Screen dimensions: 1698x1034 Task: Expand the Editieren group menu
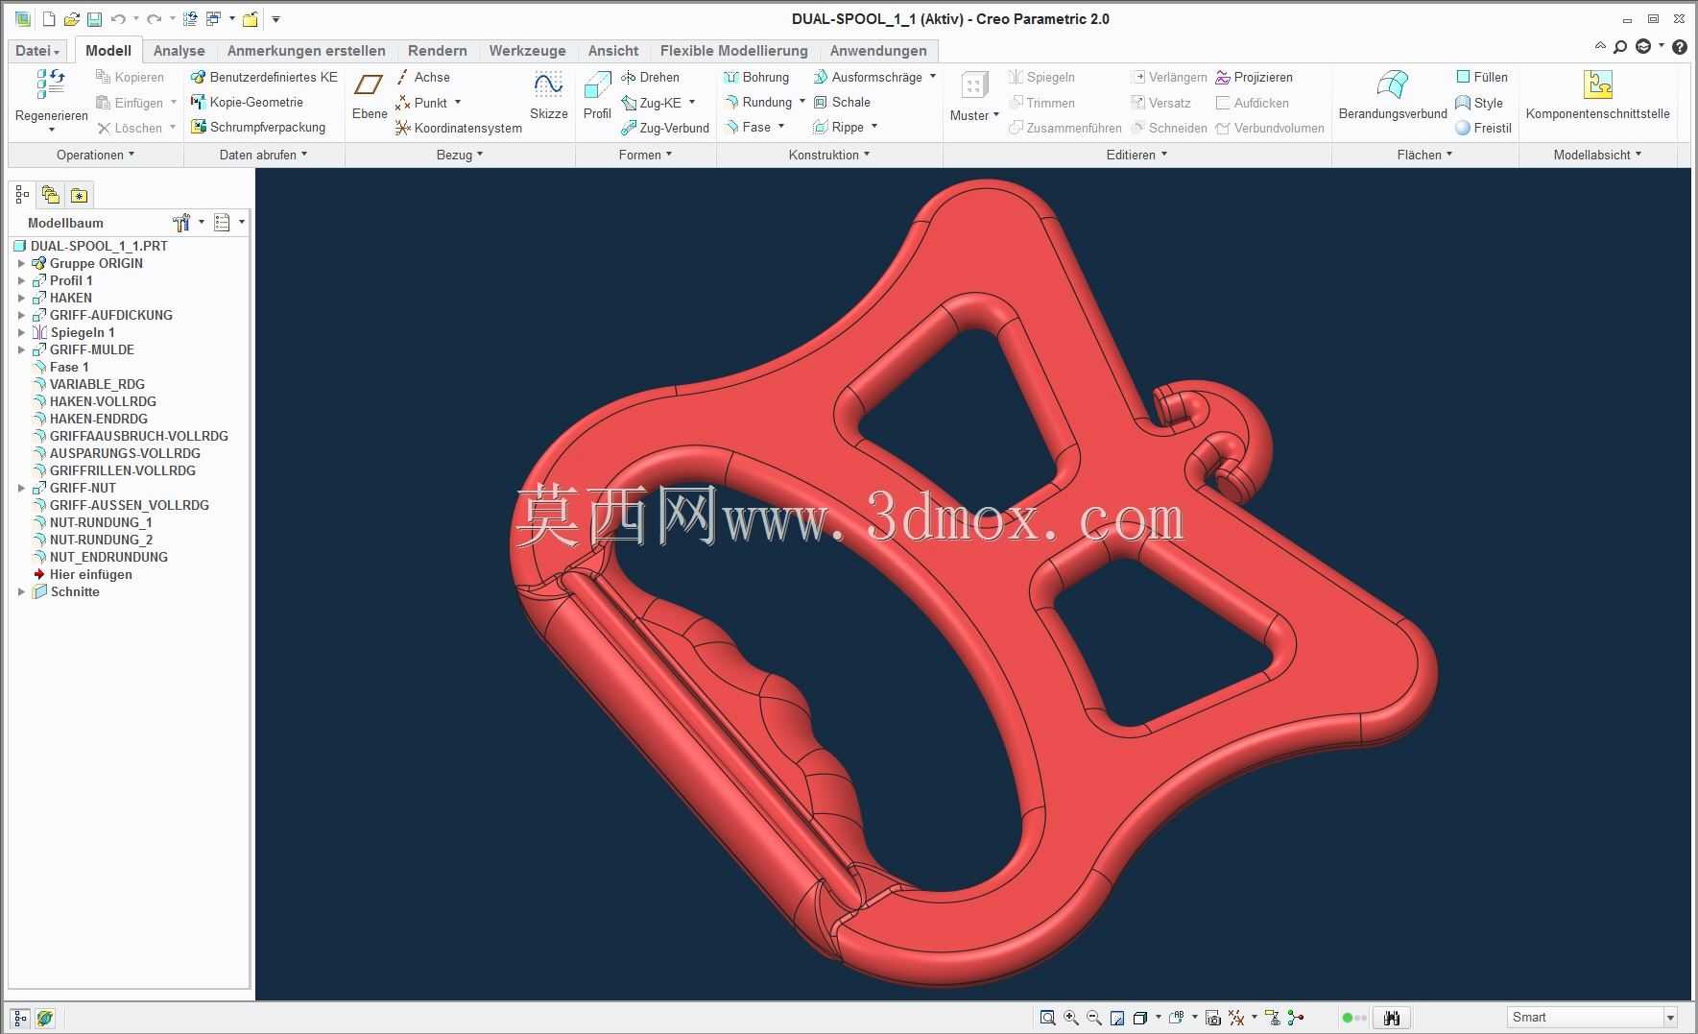1136,155
